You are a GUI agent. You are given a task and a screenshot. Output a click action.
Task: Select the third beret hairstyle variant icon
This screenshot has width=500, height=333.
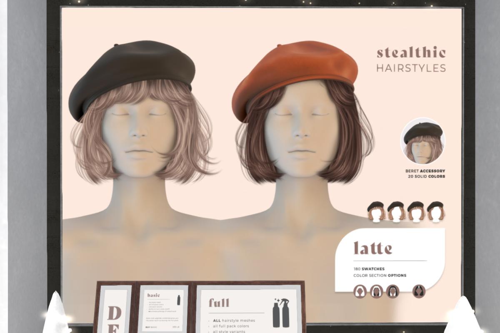[x=416, y=211]
